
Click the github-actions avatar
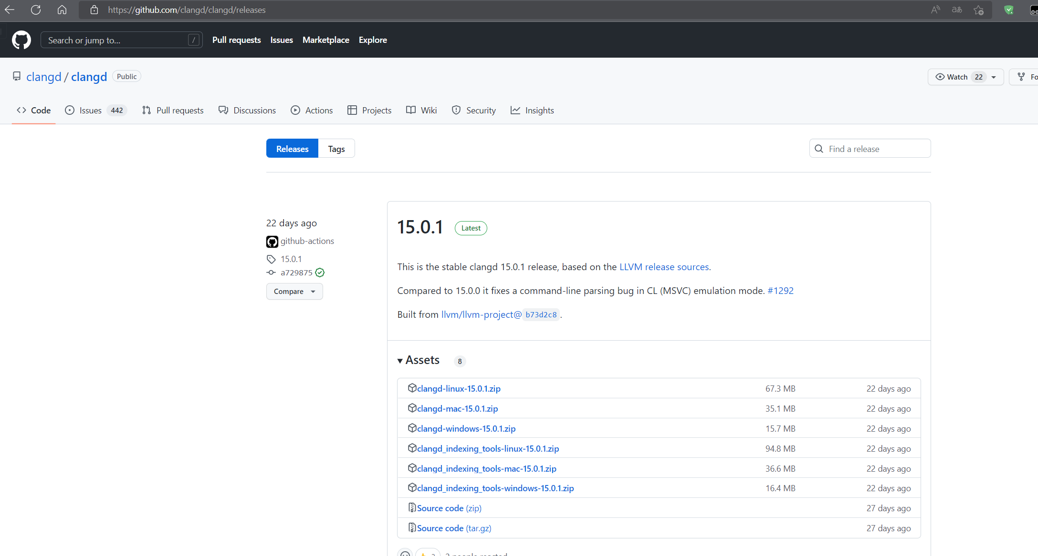(x=272, y=242)
